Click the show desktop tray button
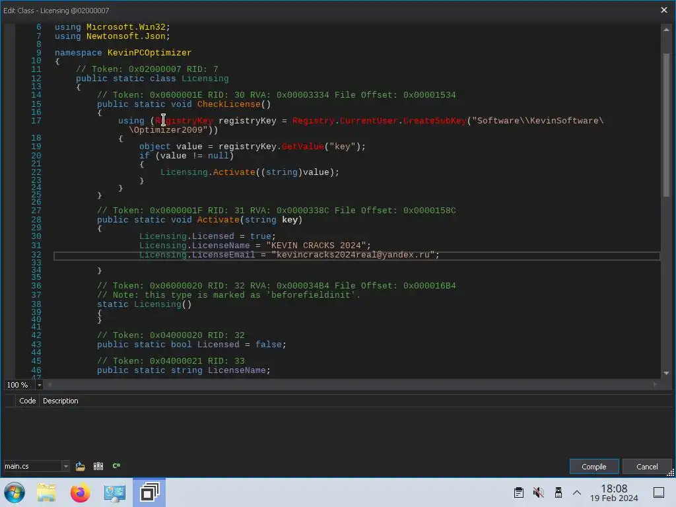This screenshot has height=507, width=676. click(x=659, y=492)
